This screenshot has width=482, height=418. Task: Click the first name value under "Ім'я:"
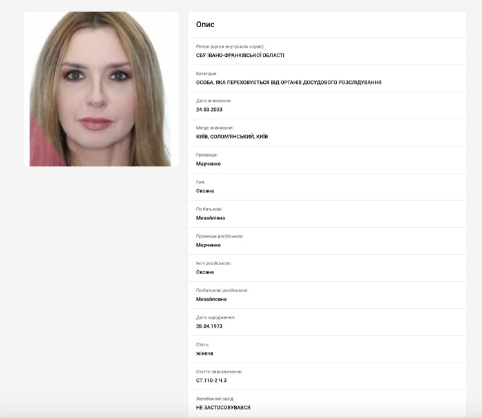205,191
